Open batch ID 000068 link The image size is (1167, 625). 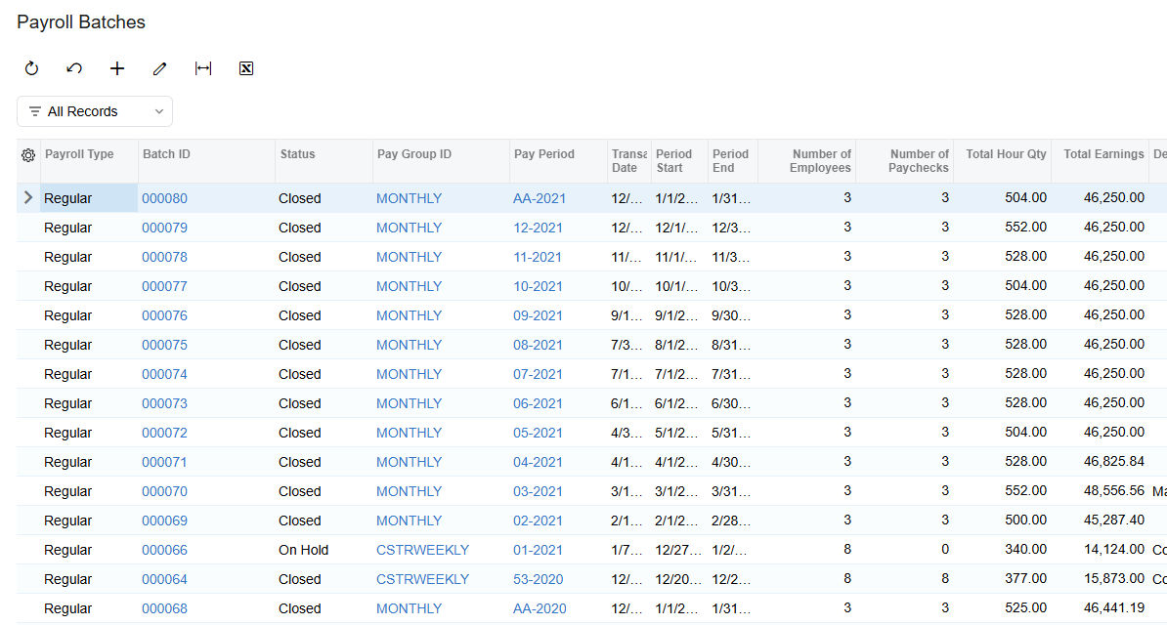[164, 608]
